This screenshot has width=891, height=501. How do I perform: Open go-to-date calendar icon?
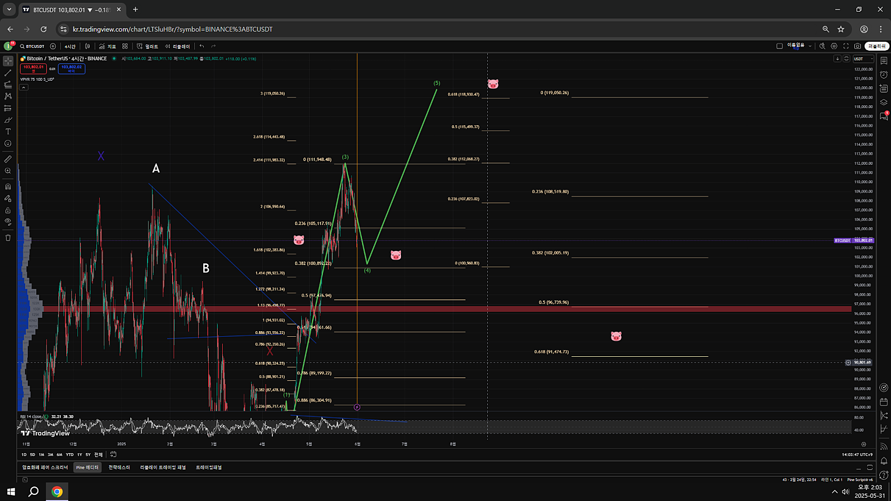click(113, 455)
